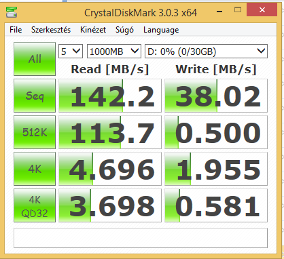Screen dimensions: 284x259
Task: Select the 512K write result 0.500
Action: point(216,132)
